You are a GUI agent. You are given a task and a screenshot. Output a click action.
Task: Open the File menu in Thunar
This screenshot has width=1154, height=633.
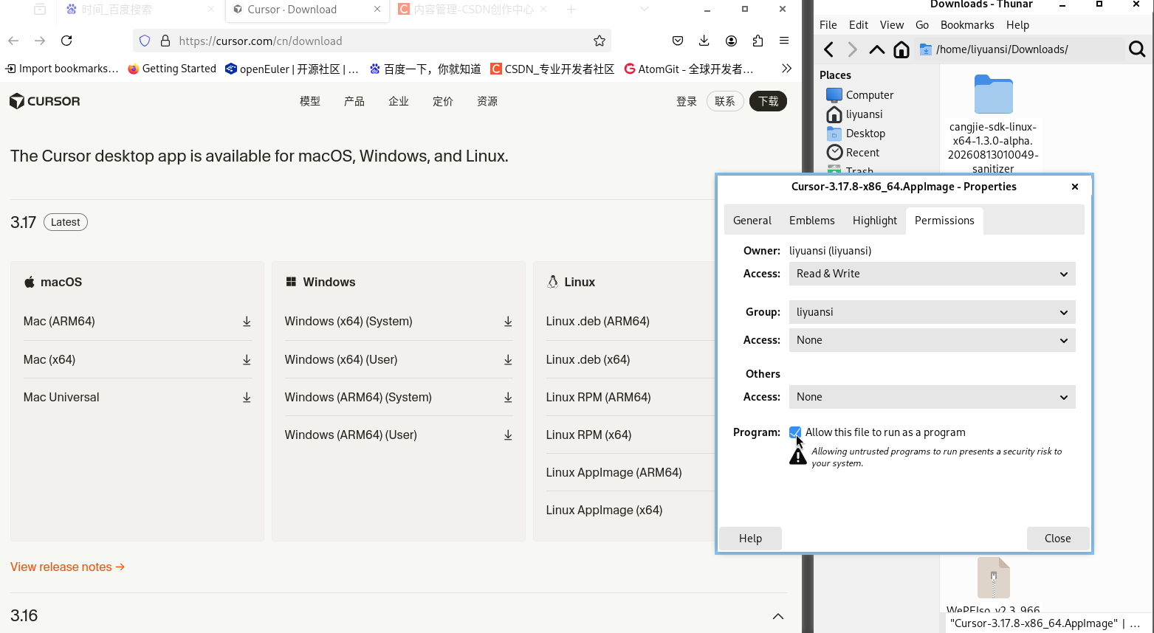tap(828, 25)
